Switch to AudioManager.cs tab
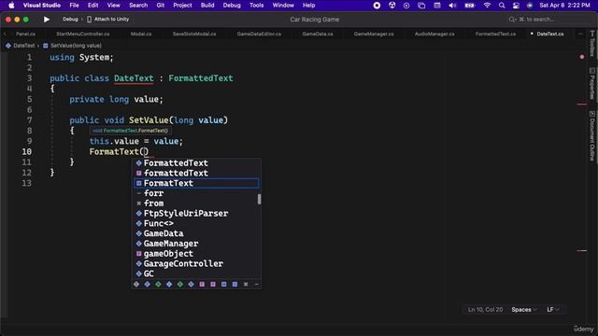598x336 pixels. 434,34
